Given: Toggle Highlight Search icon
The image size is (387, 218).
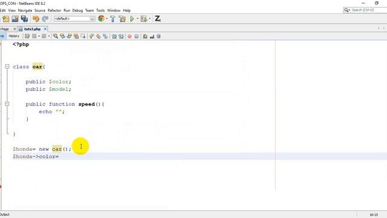Looking at the screenshot, I should pos(76,36).
